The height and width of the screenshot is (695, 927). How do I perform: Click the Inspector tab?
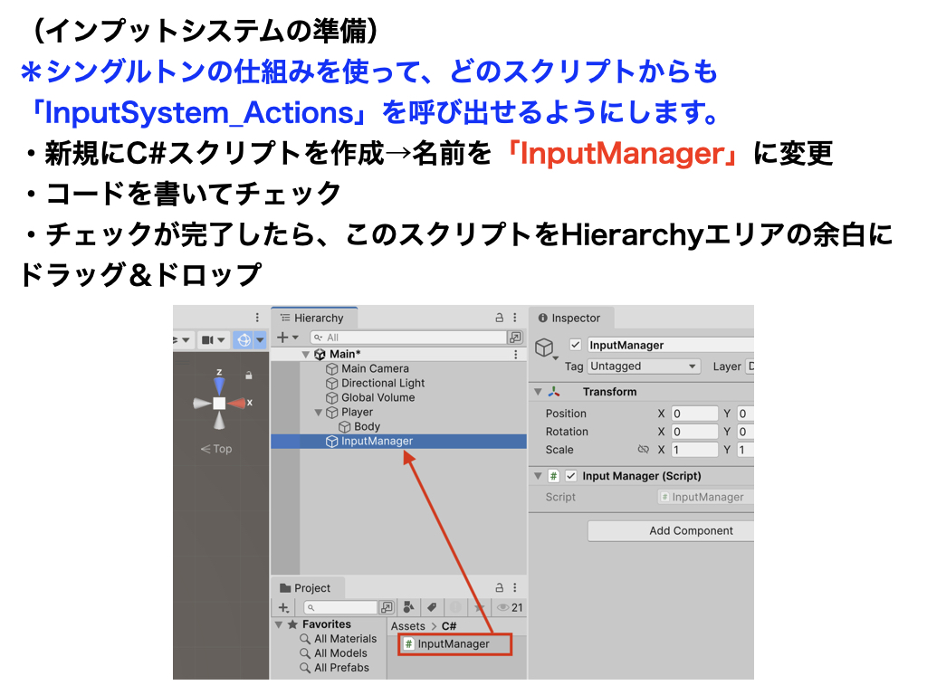[x=570, y=318]
